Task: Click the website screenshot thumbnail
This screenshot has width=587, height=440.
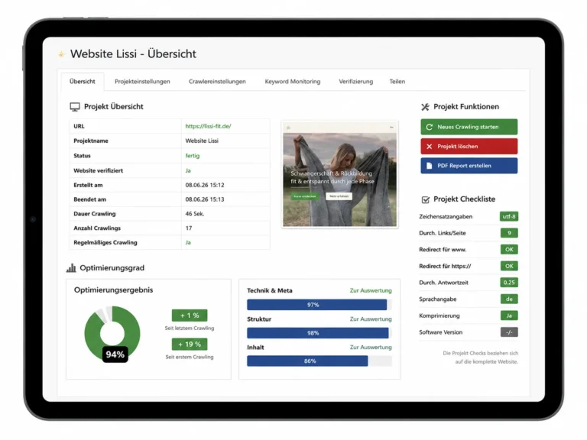Action: click(339, 175)
